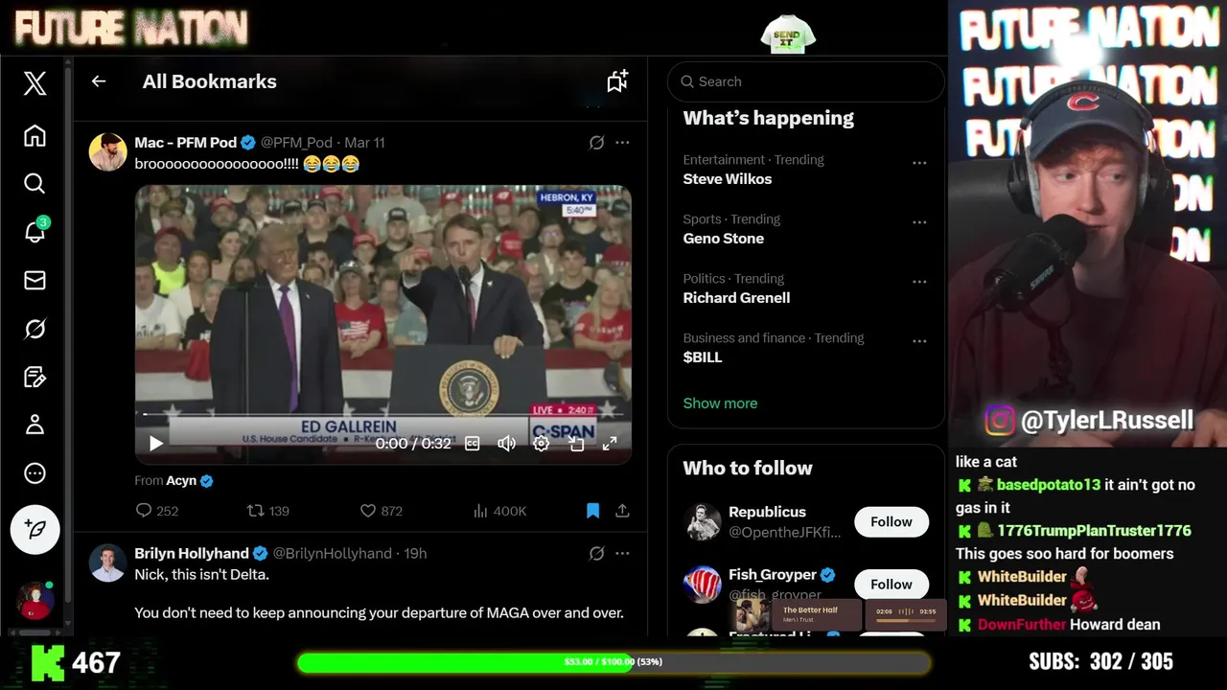Click the video progress bar

[x=383, y=414]
